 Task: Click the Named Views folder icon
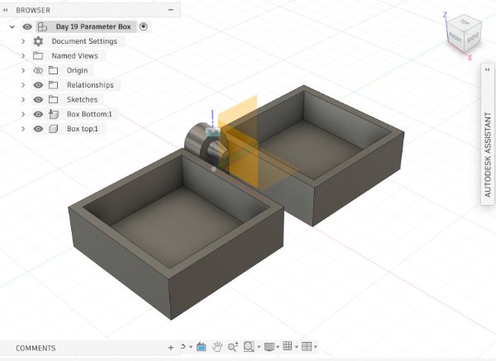(x=38, y=56)
